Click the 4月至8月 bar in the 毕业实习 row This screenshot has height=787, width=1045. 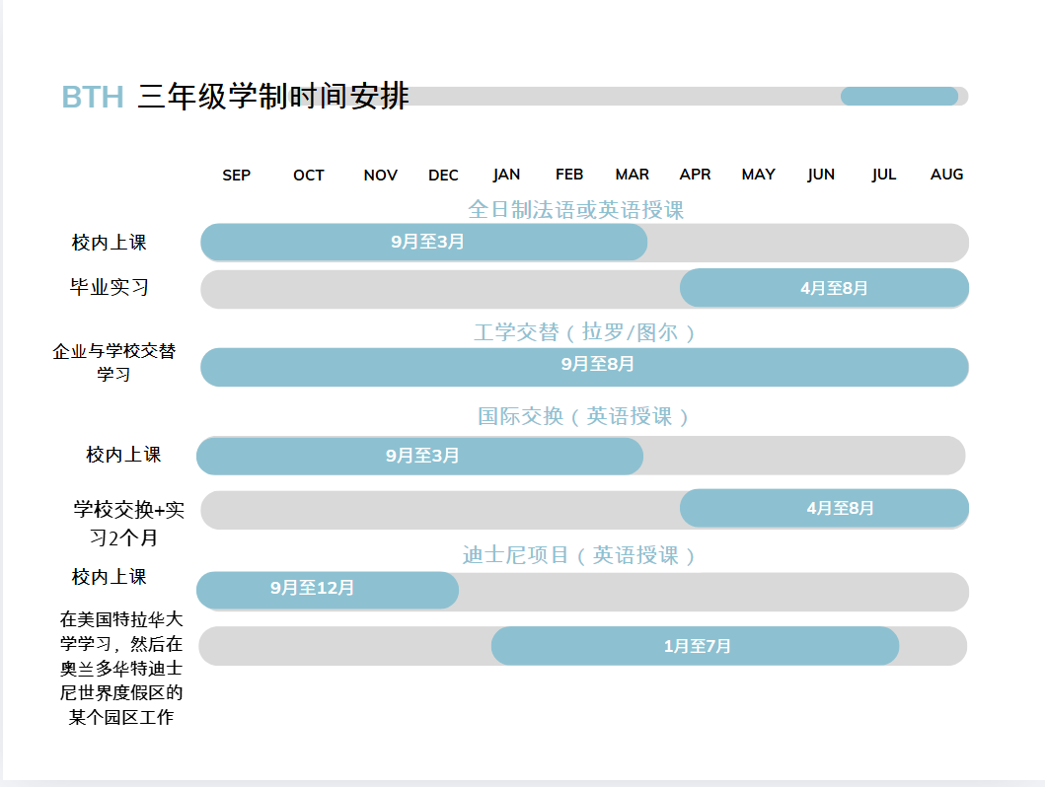click(x=824, y=288)
